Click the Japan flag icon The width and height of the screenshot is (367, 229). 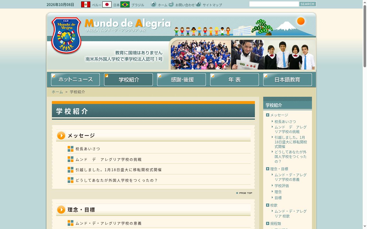pos(107,5)
